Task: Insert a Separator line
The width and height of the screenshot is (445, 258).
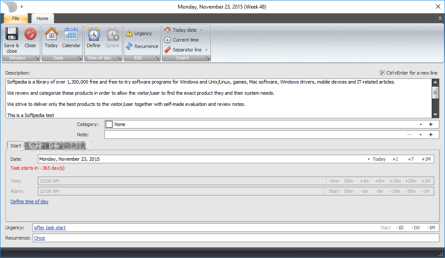Action: (x=183, y=50)
